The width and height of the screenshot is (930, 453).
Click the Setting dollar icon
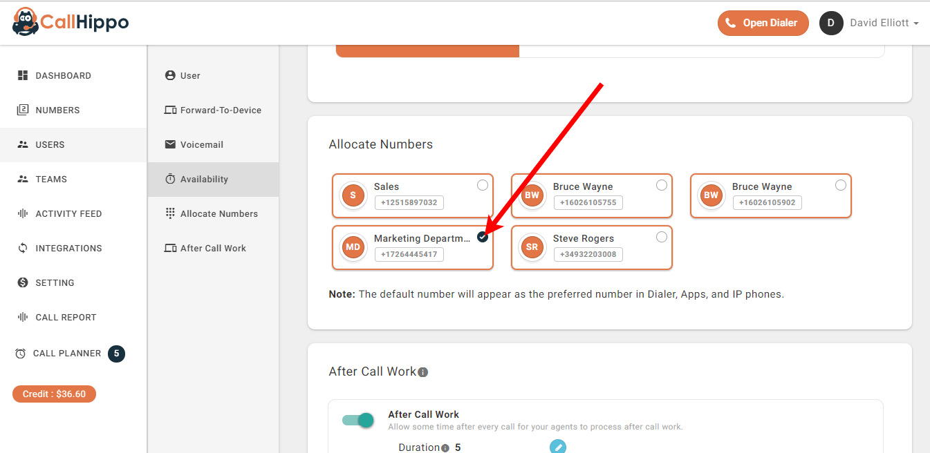23,282
